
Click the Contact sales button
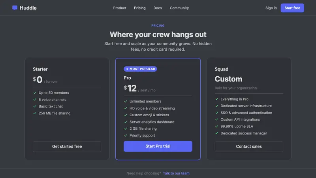[x=249, y=146]
